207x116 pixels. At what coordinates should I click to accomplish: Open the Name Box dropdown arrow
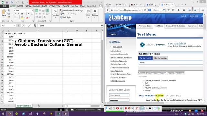coord(15,26)
